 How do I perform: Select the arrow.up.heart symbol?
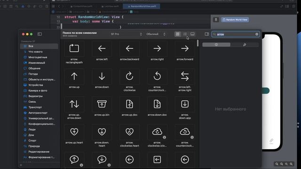click(74, 132)
